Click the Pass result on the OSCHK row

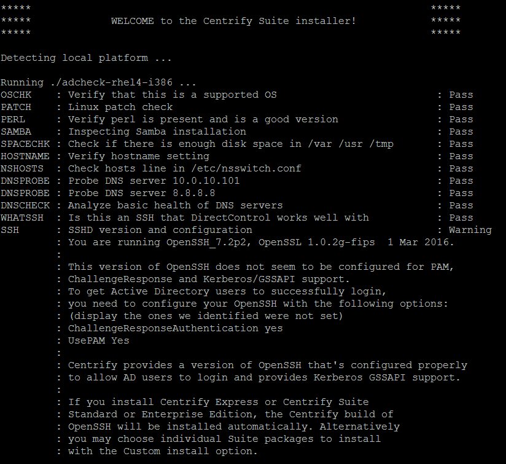click(x=461, y=95)
